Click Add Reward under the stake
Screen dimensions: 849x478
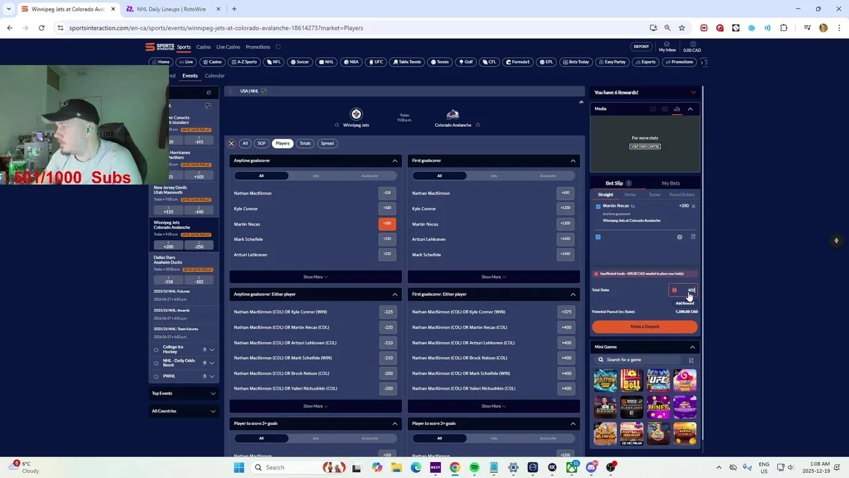click(685, 303)
